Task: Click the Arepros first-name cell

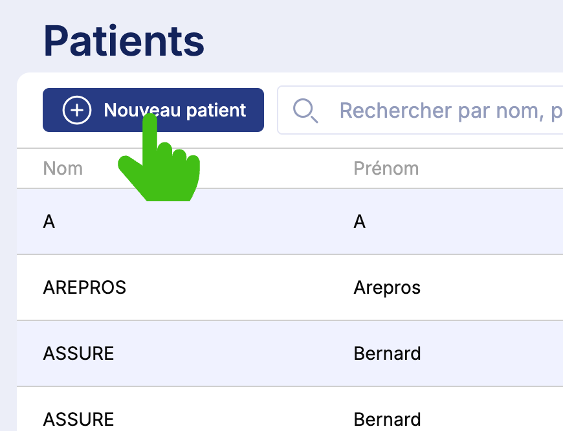Action: pos(387,287)
